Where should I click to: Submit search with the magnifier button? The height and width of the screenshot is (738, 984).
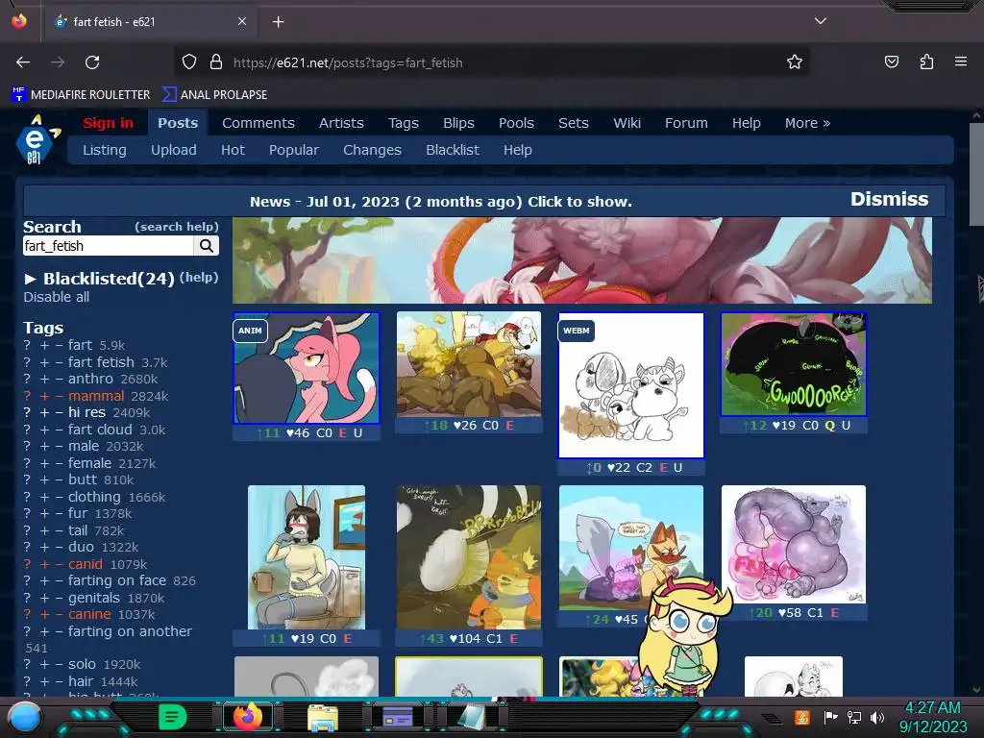click(206, 246)
